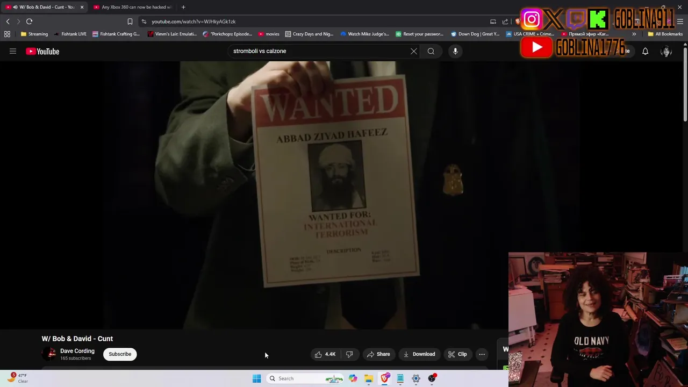Click the Clip button
The image size is (688, 387).
point(457,354)
